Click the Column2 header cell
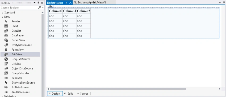226x97 pixels. coord(83,11)
